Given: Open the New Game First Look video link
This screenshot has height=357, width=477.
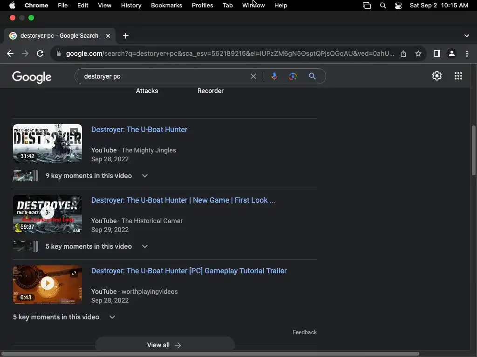Looking at the screenshot, I should (183, 200).
